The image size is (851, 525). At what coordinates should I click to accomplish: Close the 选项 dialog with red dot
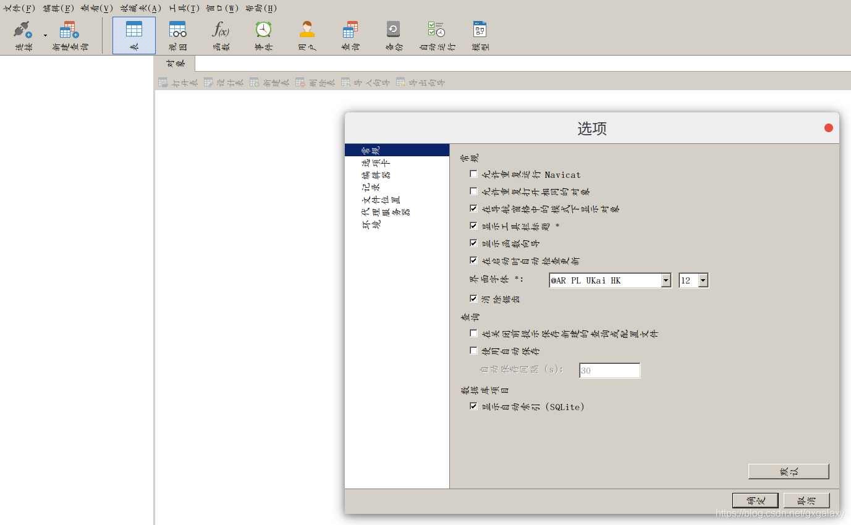(x=829, y=128)
